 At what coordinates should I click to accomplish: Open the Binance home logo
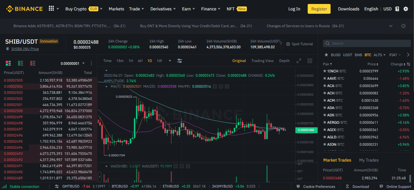point(24,9)
